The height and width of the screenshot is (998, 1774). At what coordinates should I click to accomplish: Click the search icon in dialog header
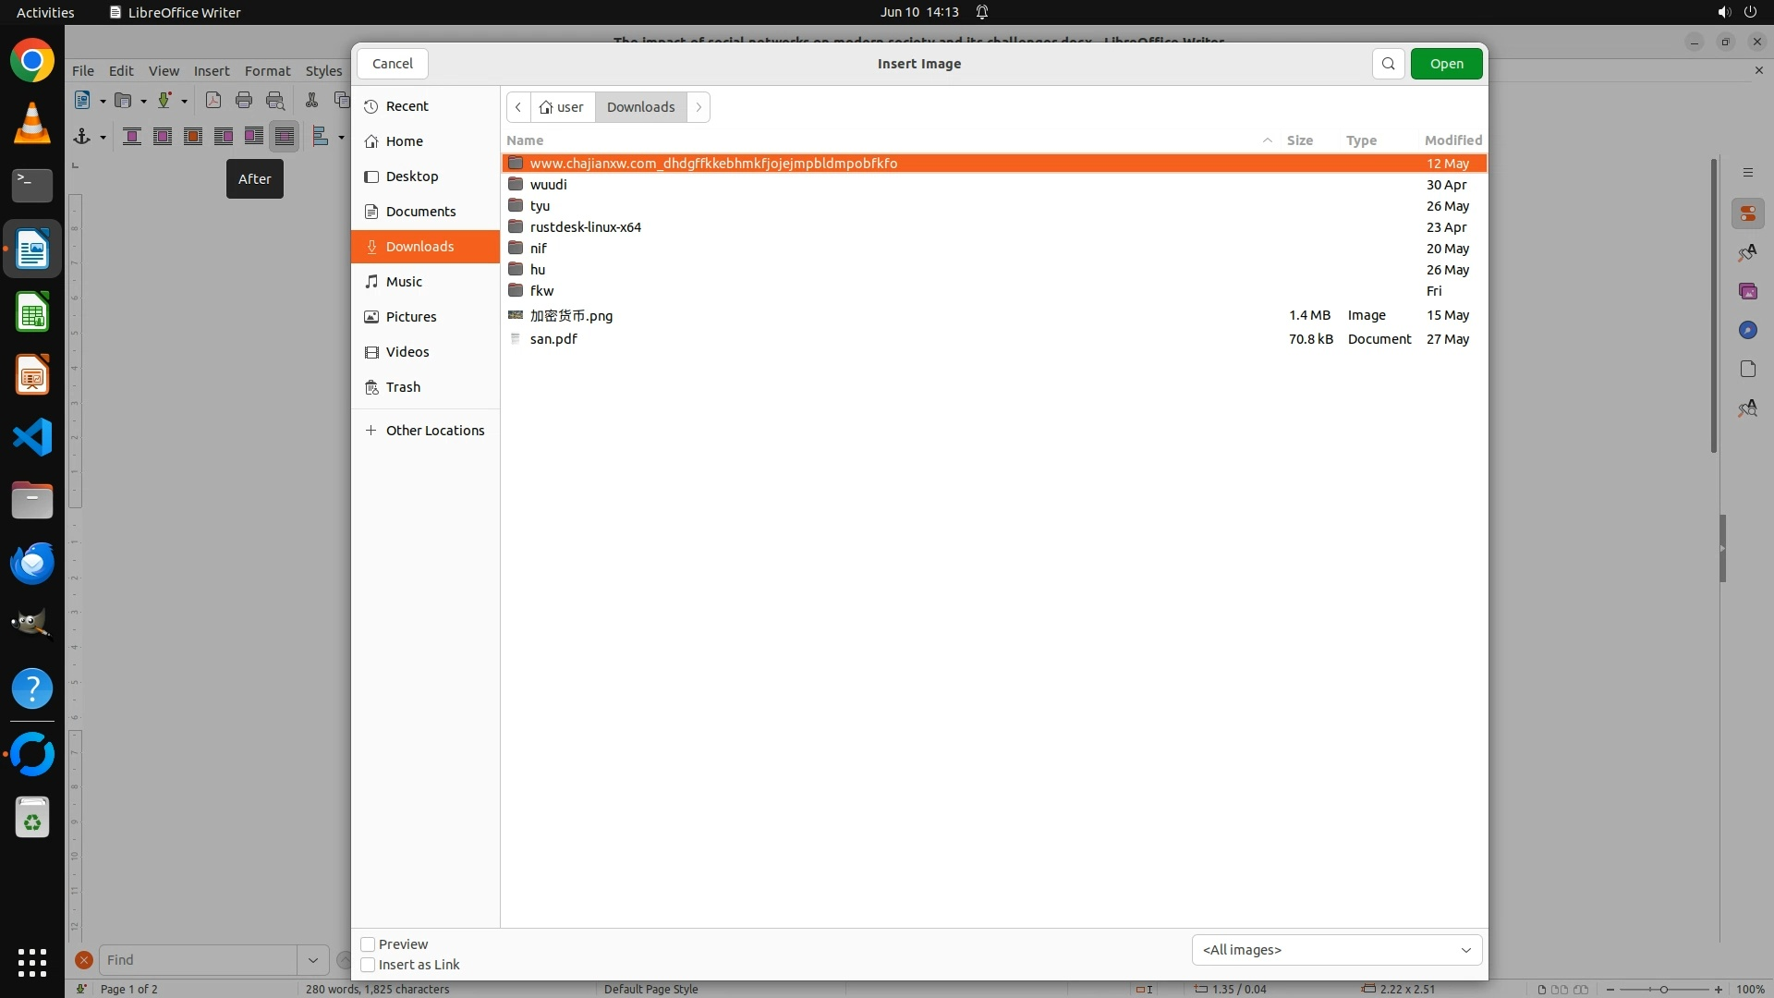click(x=1388, y=64)
